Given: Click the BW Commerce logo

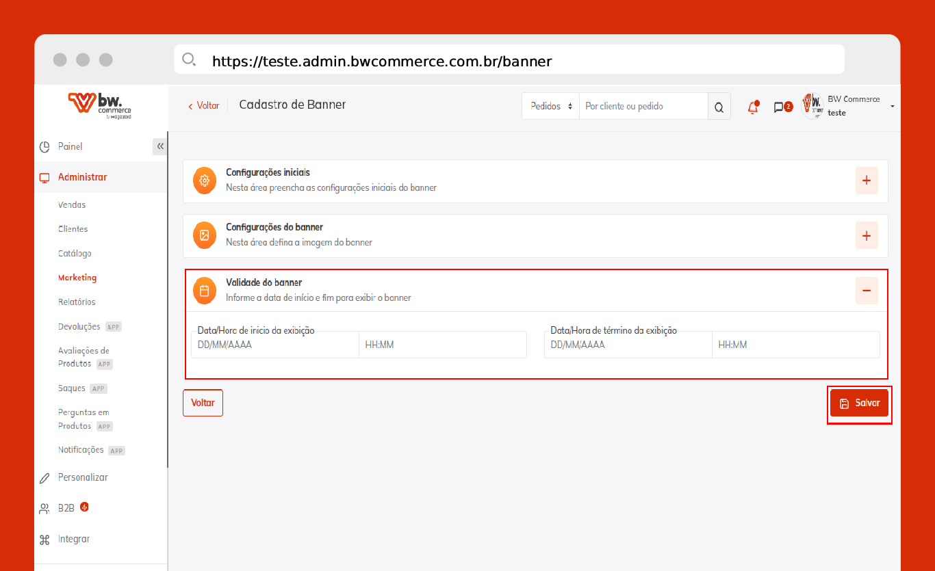Looking at the screenshot, I should [100, 105].
